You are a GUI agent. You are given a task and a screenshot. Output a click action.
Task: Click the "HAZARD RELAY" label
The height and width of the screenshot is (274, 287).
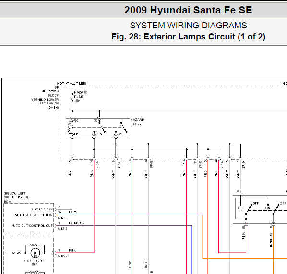coord(137,122)
